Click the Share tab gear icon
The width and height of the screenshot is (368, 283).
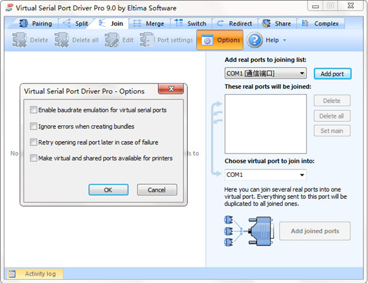[266, 23]
